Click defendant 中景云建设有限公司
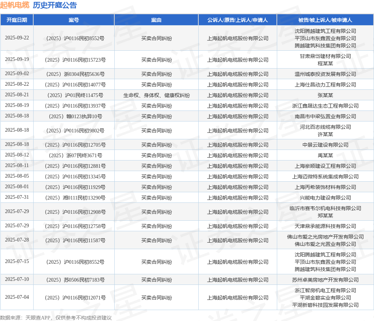 click(x=325, y=145)
